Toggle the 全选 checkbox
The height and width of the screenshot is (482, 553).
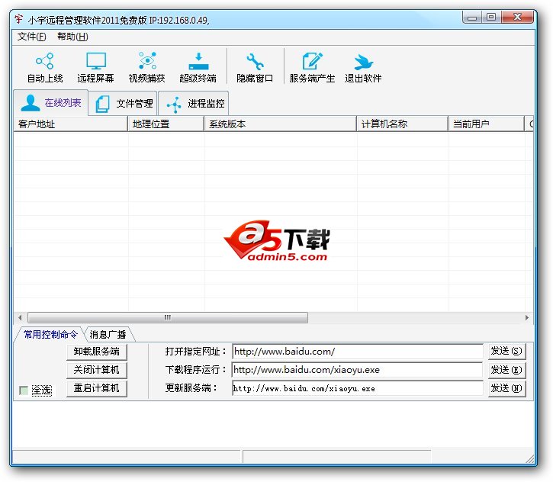click(24, 390)
